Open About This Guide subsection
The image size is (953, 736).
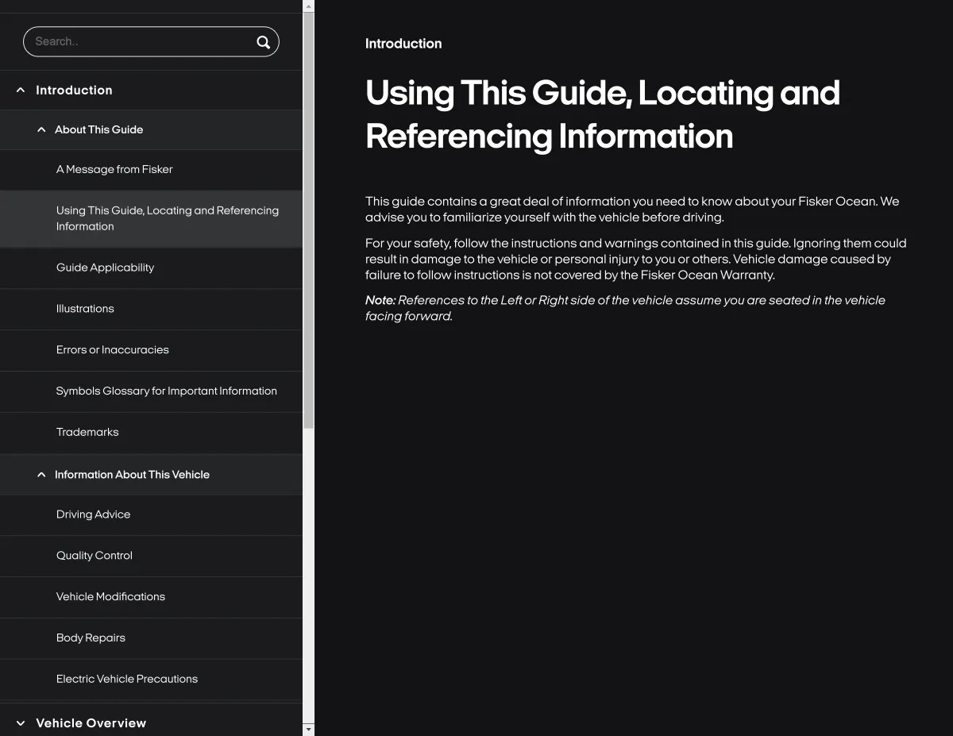[98, 129]
